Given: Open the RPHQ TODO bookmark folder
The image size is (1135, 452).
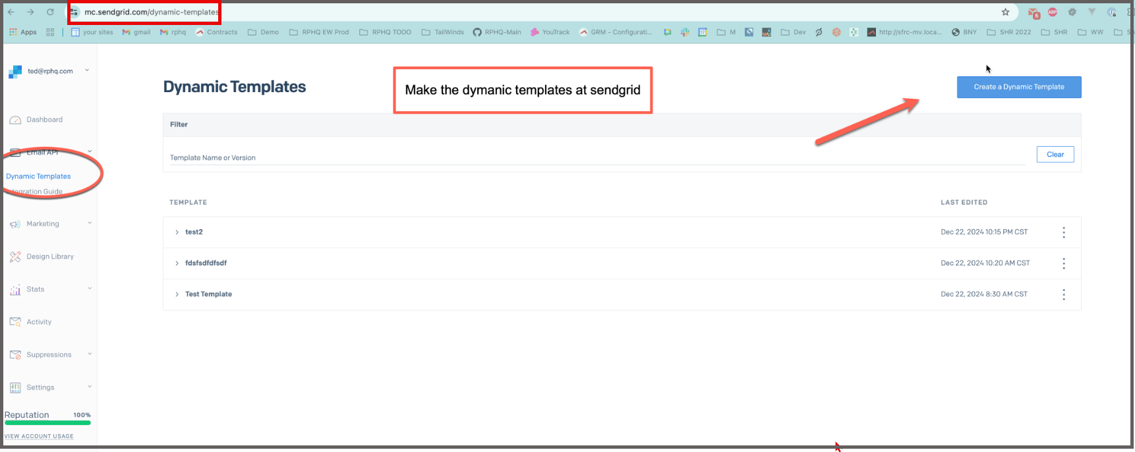Looking at the screenshot, I should (x=385, y=32).
